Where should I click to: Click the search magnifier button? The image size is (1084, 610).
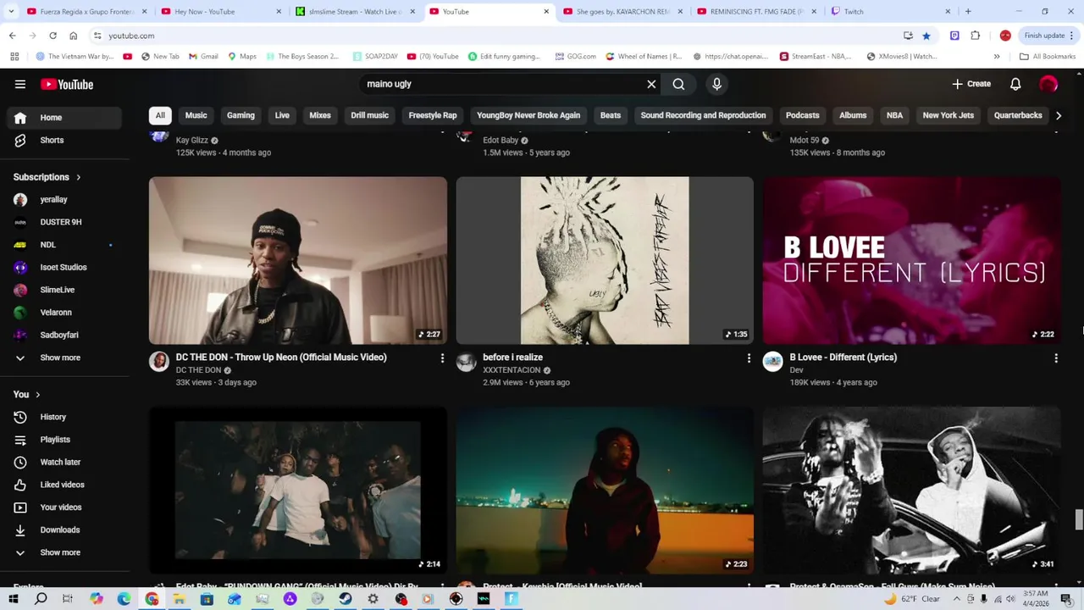click(678, 84)
